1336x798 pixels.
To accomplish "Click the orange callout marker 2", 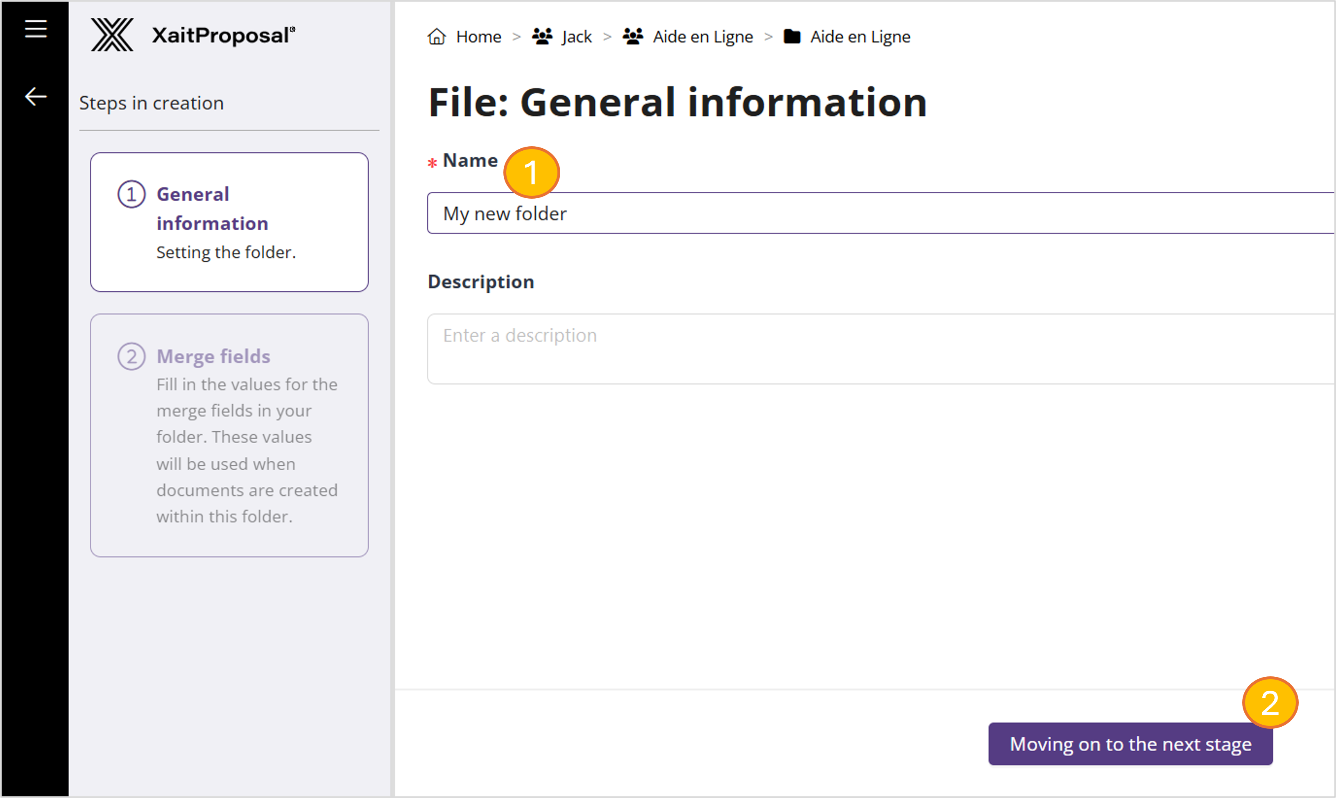I will (x=1270, y=703).
